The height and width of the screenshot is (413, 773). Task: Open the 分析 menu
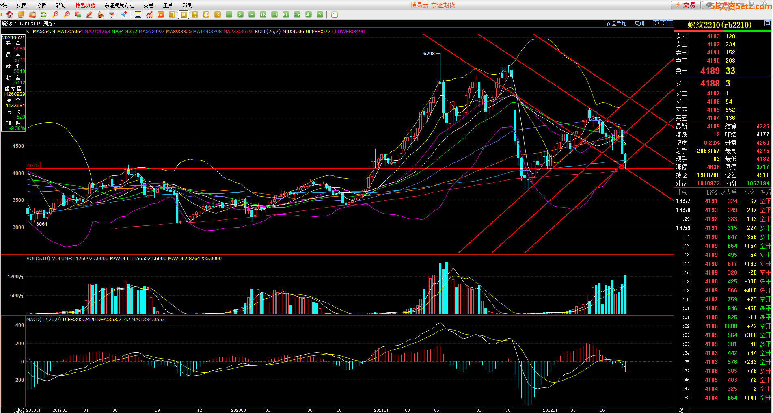pos(41,5)
